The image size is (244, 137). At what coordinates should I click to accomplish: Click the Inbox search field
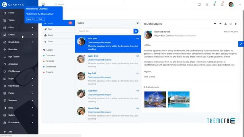[x=106, y=31]
